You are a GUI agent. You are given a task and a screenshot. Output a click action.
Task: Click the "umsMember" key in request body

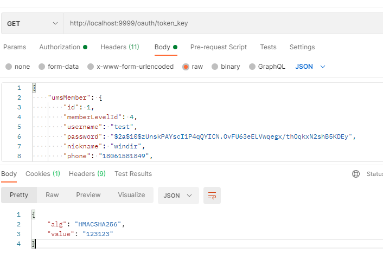tap(69, 97)
